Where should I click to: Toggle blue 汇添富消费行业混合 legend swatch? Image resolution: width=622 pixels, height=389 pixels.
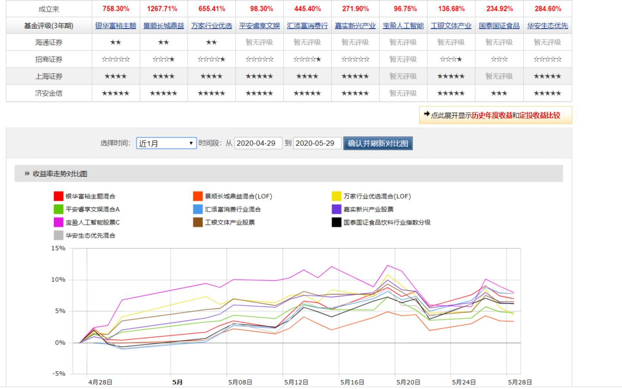[198, 210]
